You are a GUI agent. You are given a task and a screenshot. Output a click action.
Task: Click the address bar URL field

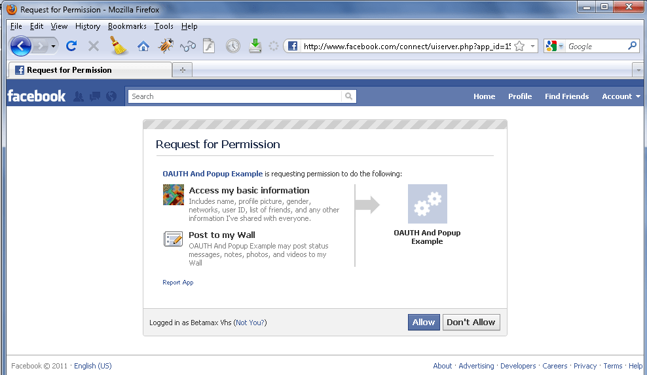(407, 47)
